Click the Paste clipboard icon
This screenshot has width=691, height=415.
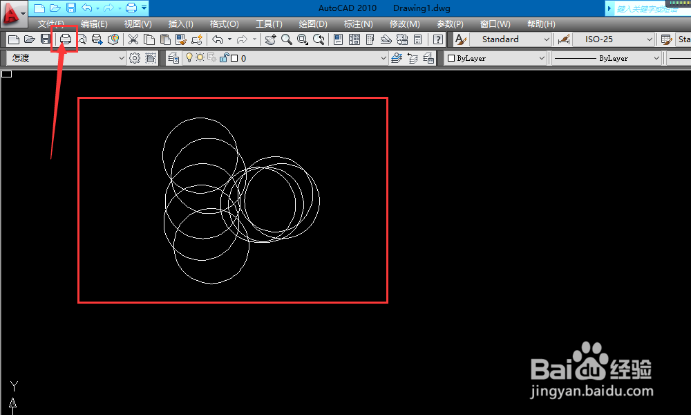(165, 39)
